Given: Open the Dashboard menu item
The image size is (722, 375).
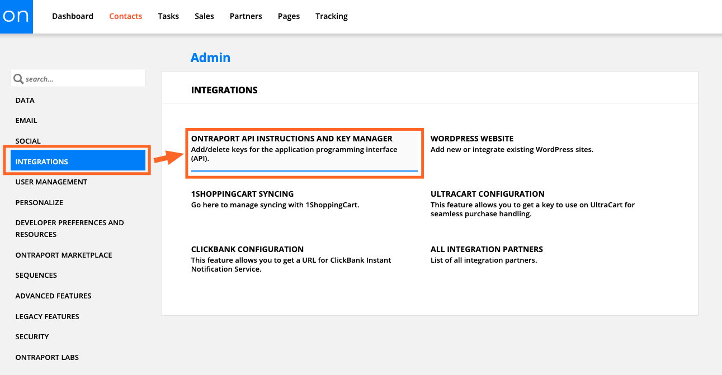Looking at the screenshot, I should pos(73,16).
